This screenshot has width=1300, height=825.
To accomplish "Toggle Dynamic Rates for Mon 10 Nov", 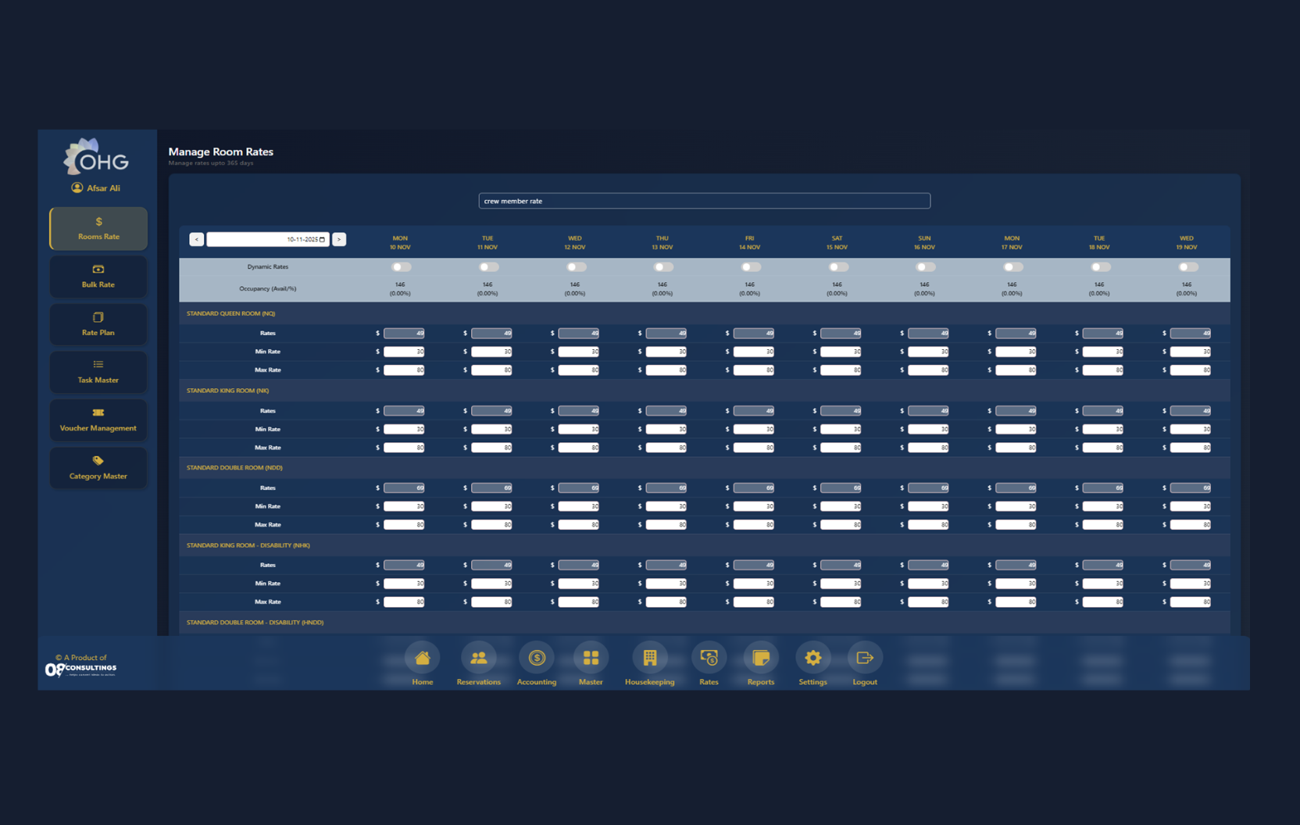I will point(401,267).
